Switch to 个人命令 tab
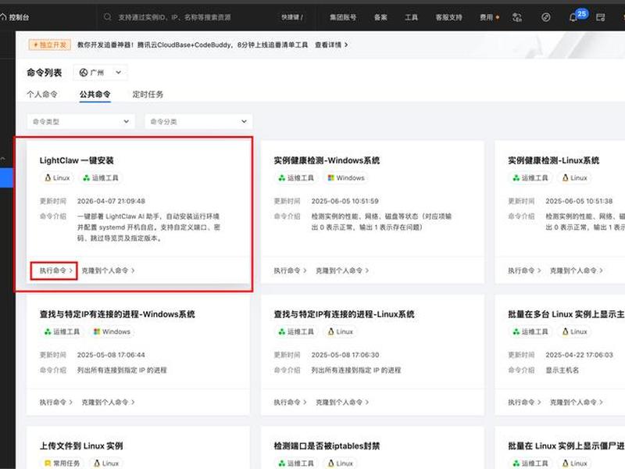 (x=42, y=94)
